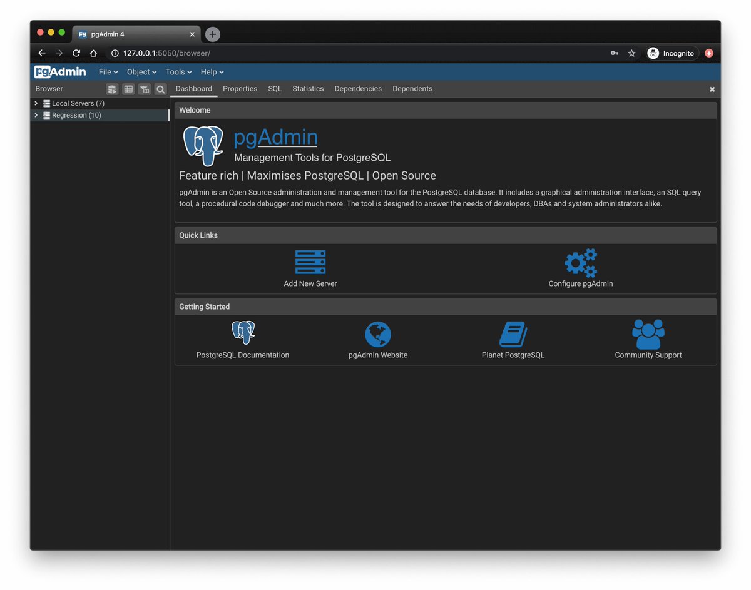Select the Regression (10) tree label

pos(76,115)
